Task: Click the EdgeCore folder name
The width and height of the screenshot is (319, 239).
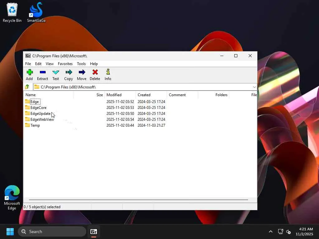Action: [38, 107]
